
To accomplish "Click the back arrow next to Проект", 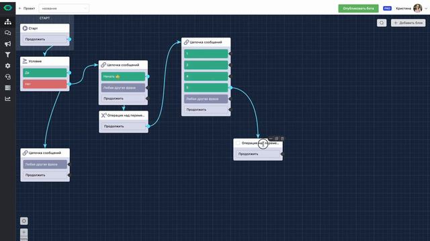I will coord(19,9).
